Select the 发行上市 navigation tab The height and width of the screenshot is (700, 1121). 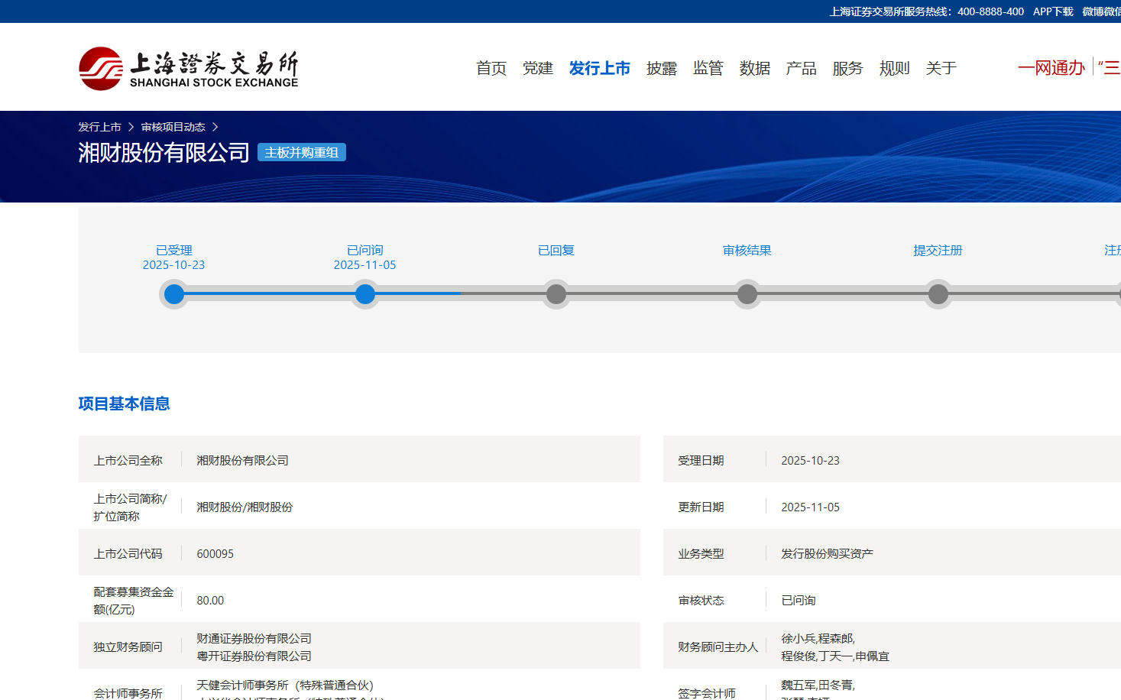click(x=599, y=69)
